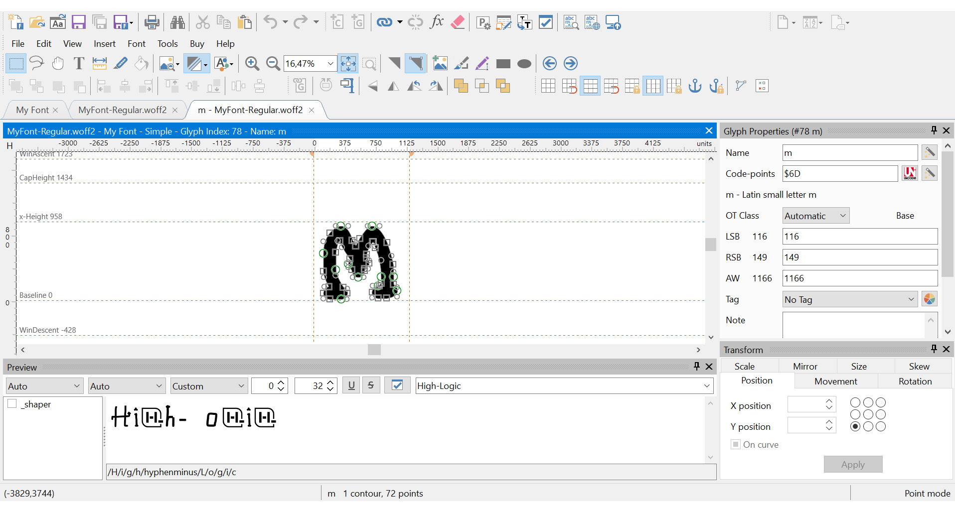Open Find with the binoculars icon
Image resolution: width=955 pixels, height=510 pixels.
click(x=177, y=22)
